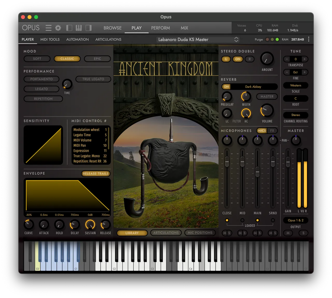
Task: Click the transpose plus button
Action: coord(304,59)
